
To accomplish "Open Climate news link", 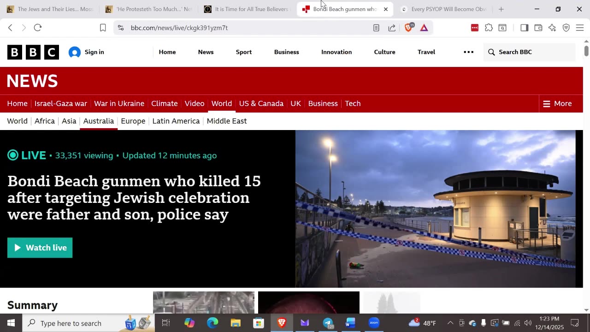I will 165,104.
